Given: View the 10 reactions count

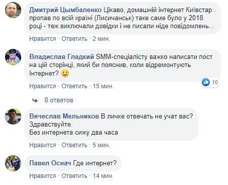Looking at the screenshot, I should pos(215,82).
